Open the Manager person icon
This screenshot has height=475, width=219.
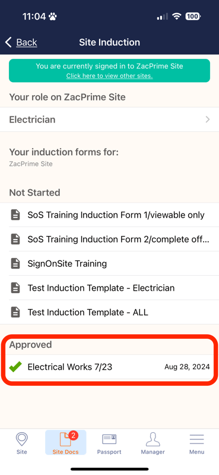pyautogui.click(x=153, y=439)
